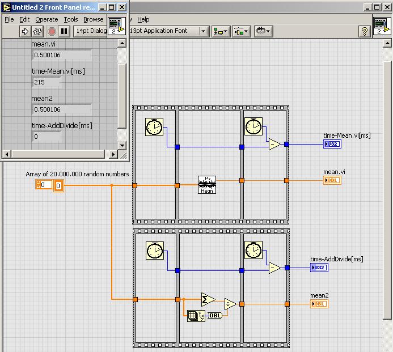Click the Mean.vi node in diagram

(x=207, y=185)
